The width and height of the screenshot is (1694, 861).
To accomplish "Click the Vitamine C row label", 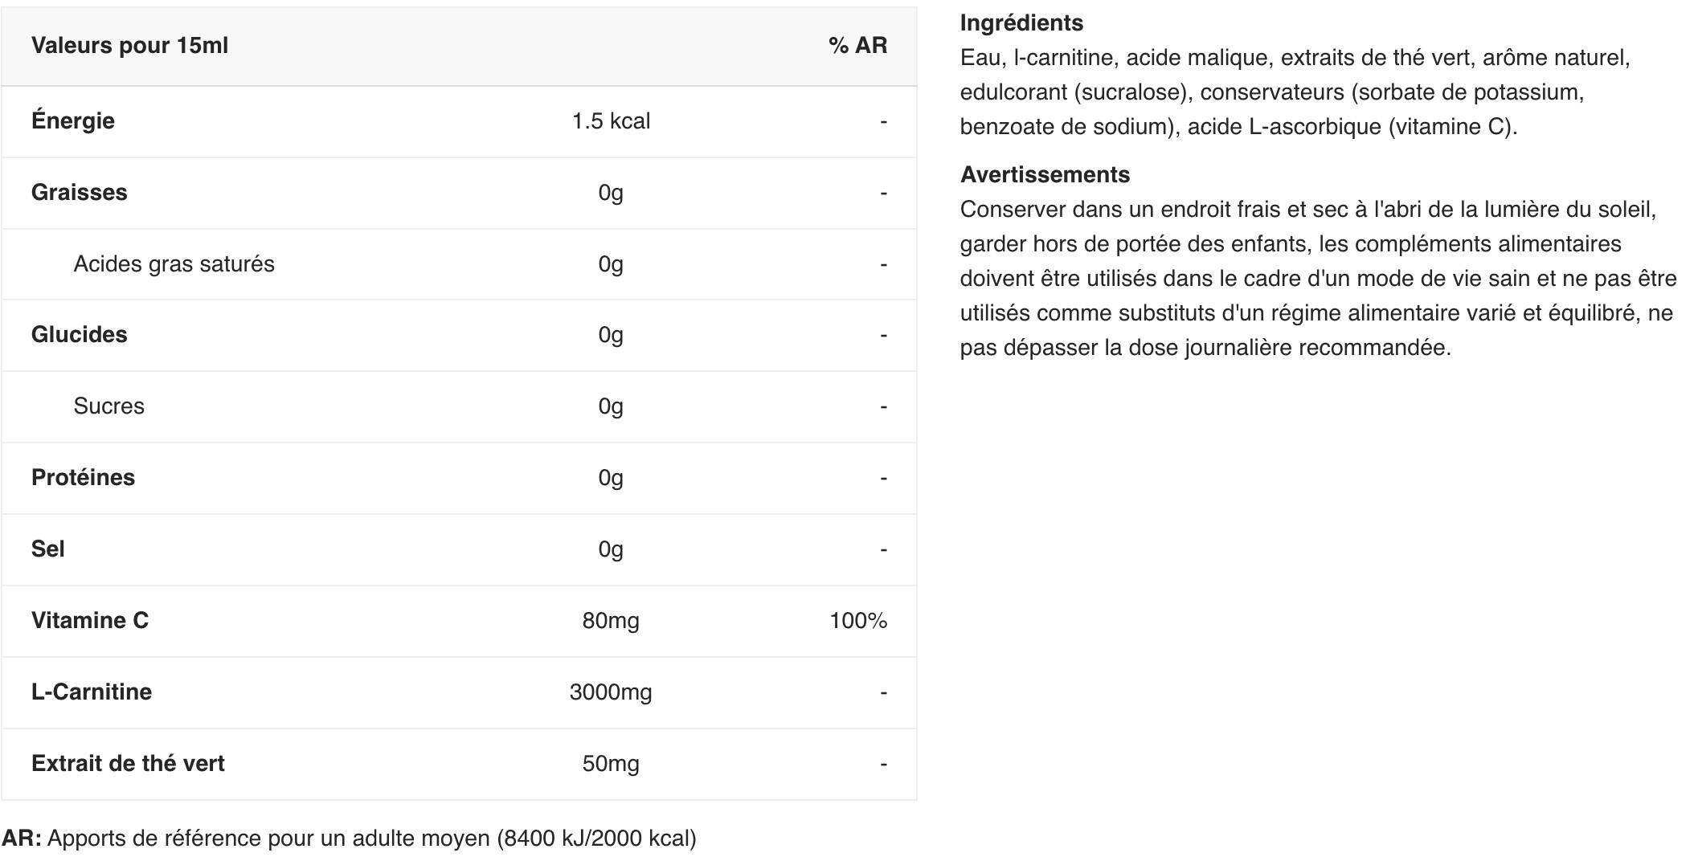I will (x=90, y=621).
